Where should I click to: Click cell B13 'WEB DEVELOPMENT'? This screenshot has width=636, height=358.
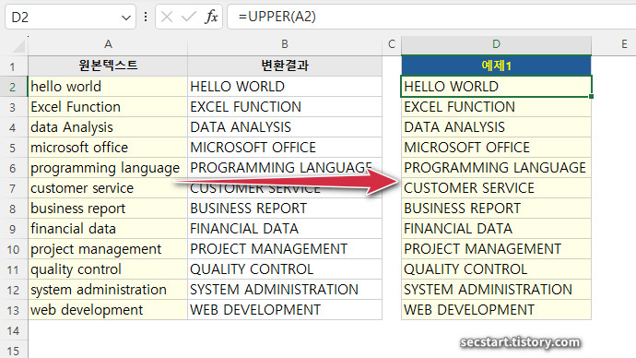[285, 310]
